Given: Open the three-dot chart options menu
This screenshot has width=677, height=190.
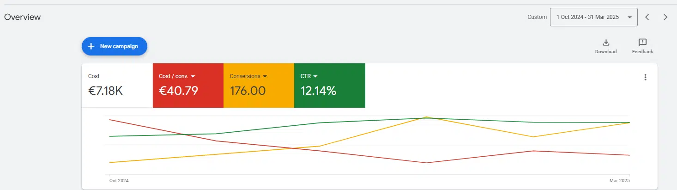Looking at the screenshot, I should pyautogui.click(x=646, y=77).
